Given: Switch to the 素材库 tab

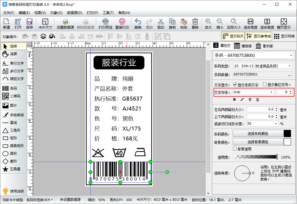Looking at the screenshot, I should tap(264, 46).
